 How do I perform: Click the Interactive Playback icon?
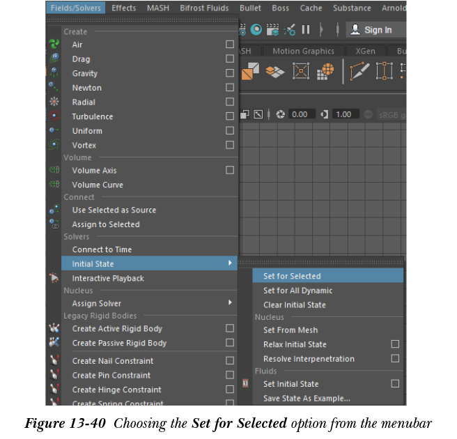54,278
